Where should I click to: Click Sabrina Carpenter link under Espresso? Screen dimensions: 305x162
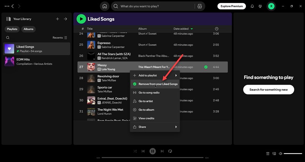click(113, 47)
